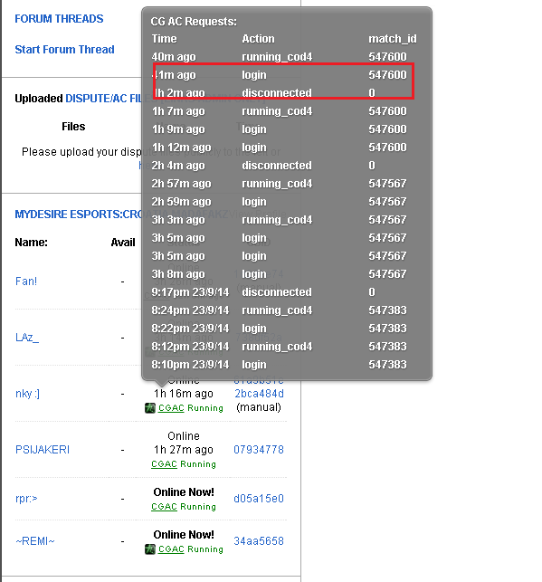Click running_cod4 action in 40m ago row

pos(277,57)
